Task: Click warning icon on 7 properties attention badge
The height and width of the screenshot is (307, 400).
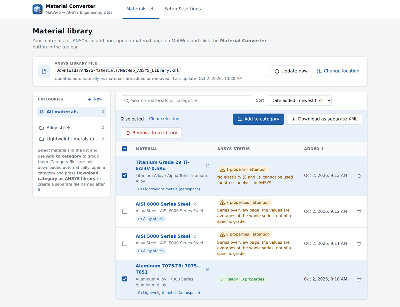Action: 222,203
